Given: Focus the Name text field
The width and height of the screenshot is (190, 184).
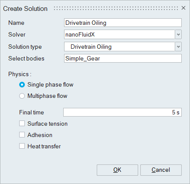Looking at the screenshot, I should (x=123, y=23).
